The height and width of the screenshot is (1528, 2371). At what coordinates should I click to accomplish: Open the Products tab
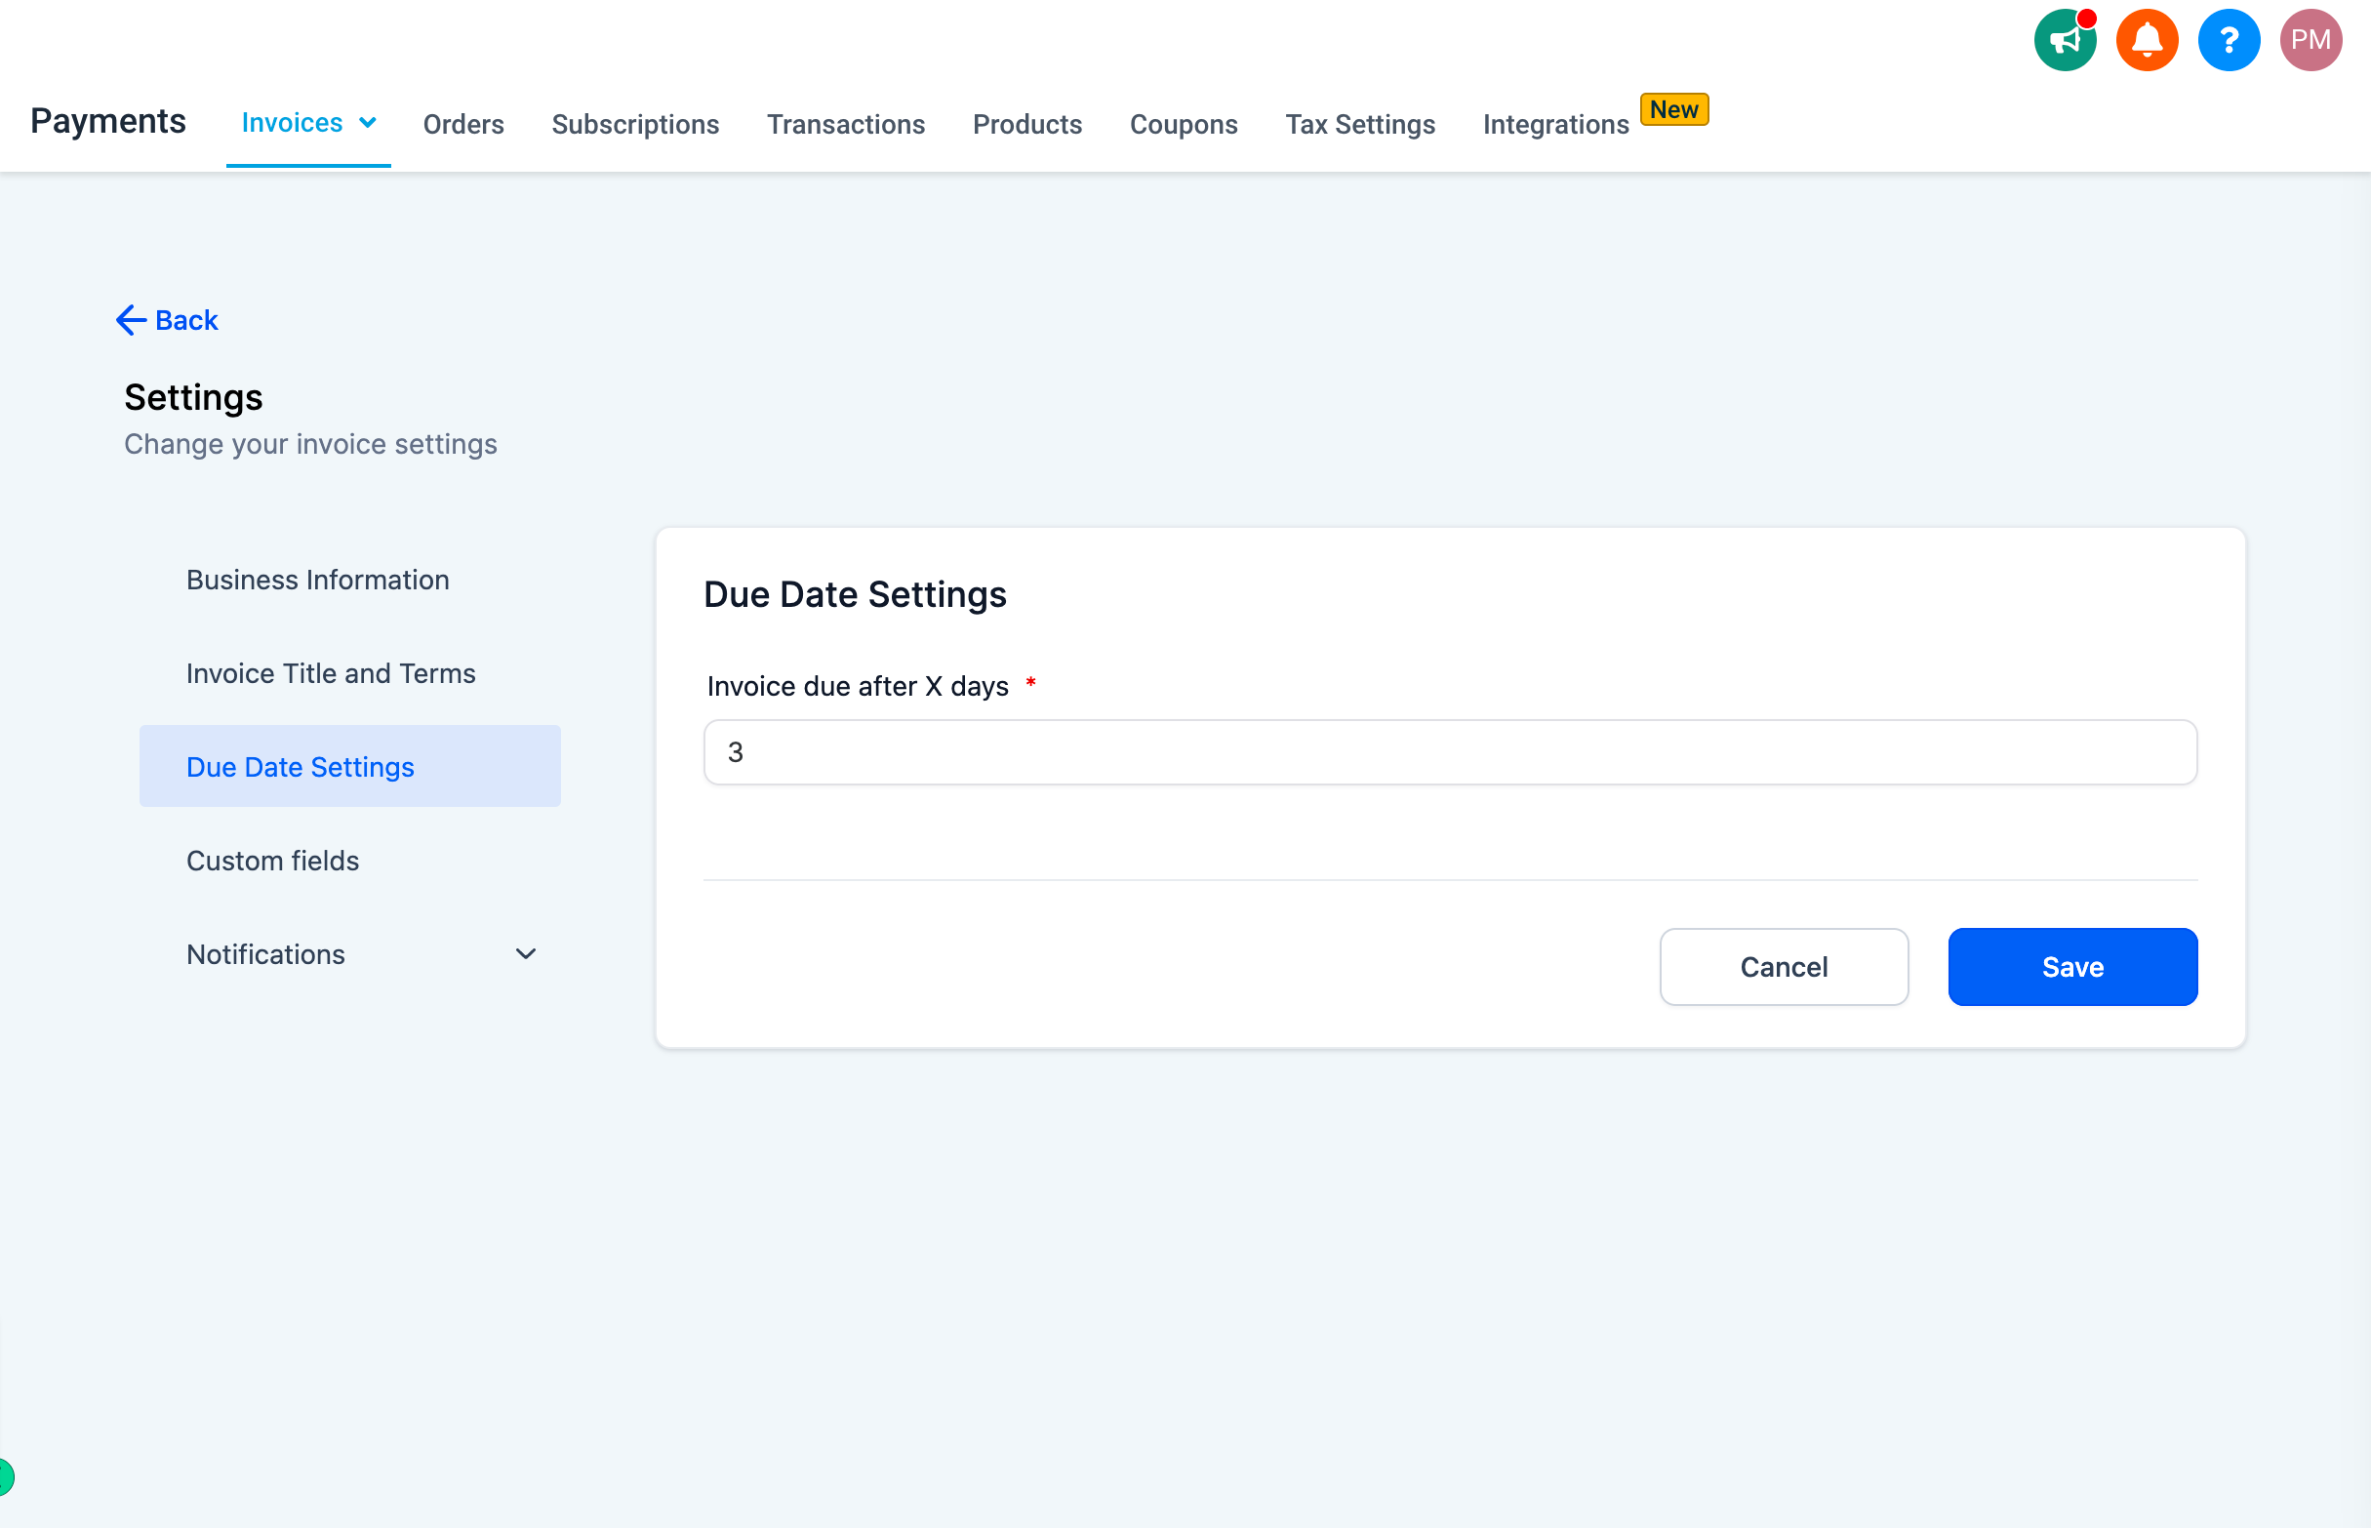(x=1026, y=124)
